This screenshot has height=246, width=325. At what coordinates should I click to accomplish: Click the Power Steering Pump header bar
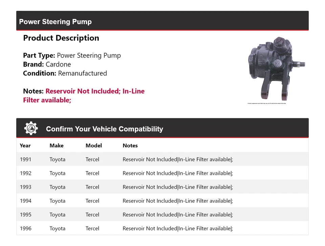coord(162,22)
